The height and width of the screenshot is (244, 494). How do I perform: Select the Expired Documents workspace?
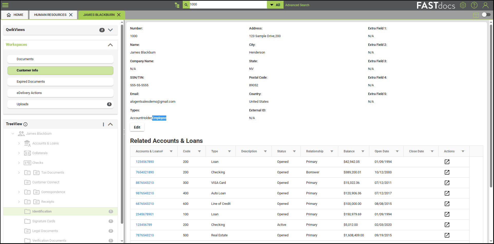click(x=60, y=82)
